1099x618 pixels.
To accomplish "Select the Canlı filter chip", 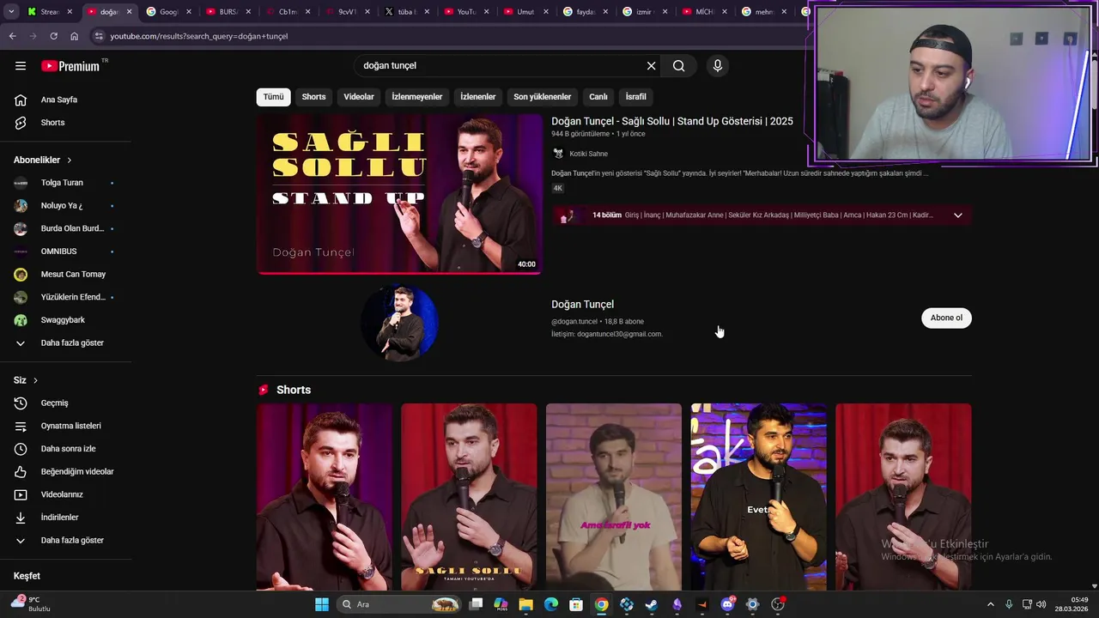I will [598, 97].
